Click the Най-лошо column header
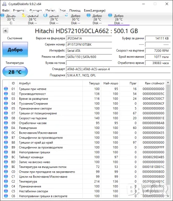The width and height of the screenshot is (173, 201). (x=110, y=83)
